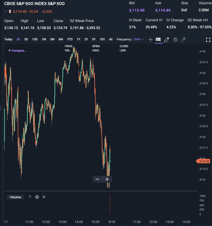Click the 52 Week Price range value
Screen dimensions: 212x226
85,28
